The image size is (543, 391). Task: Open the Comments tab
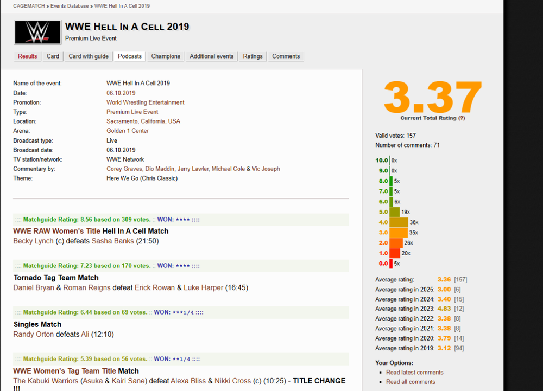pos(286,56)
